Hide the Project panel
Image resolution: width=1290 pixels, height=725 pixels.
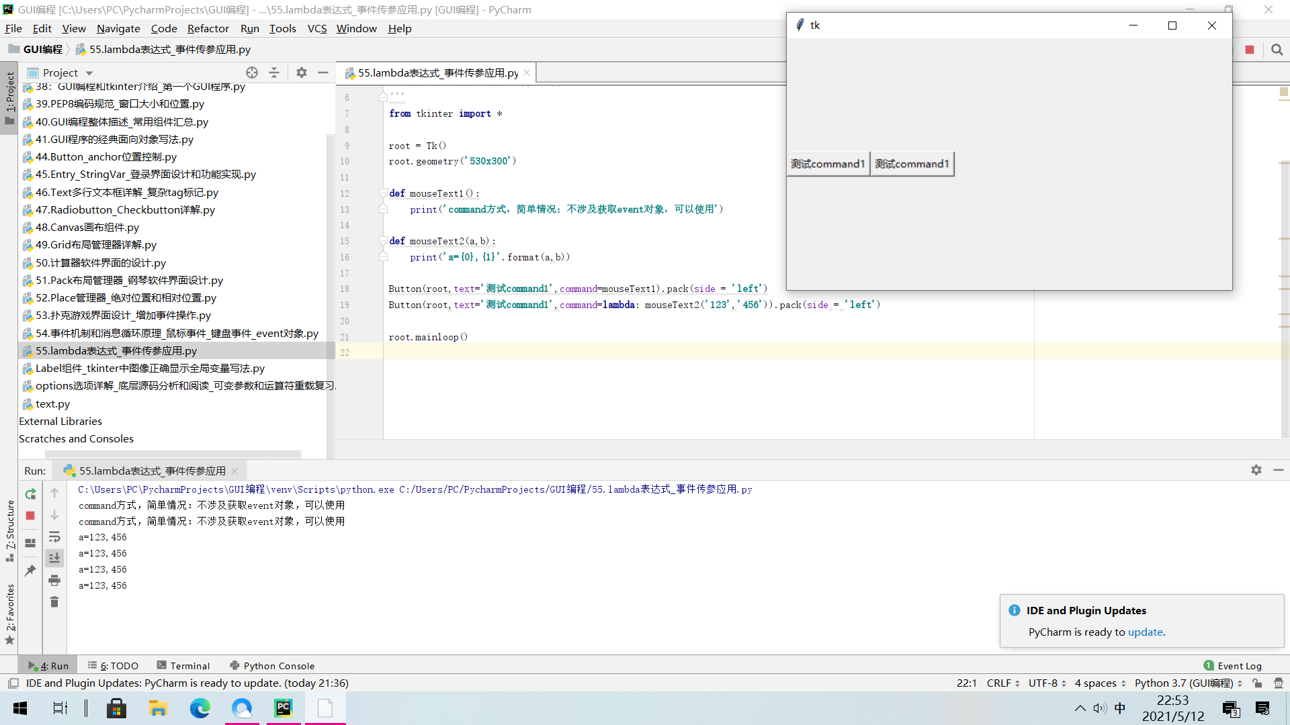click(x=323, y=72)
